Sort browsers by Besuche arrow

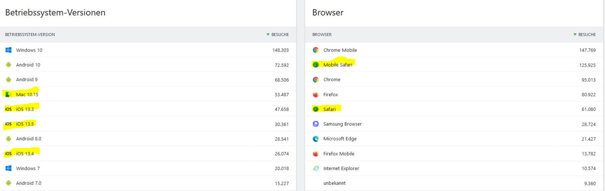click(575, 35)
